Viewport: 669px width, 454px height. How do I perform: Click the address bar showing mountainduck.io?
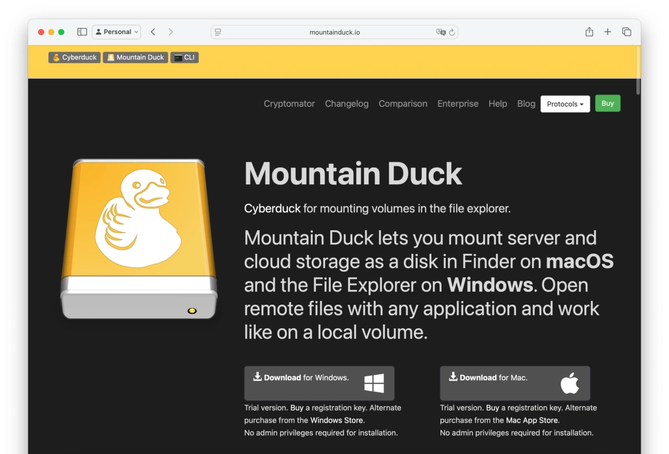point(334,32)
